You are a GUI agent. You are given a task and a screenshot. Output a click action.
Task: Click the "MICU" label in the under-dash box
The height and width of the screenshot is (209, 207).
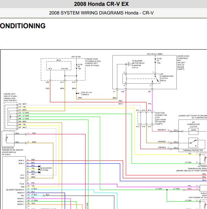click(59, 60)
